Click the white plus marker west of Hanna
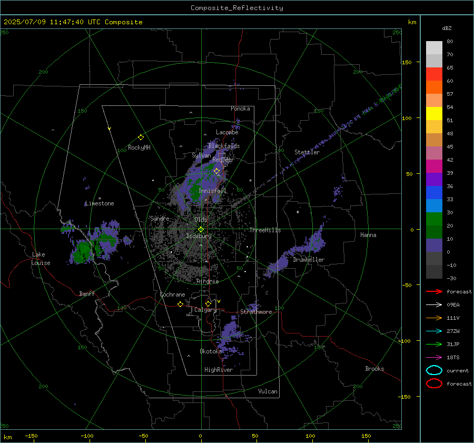This screenshot has width=474, height=443. (298, 212)
